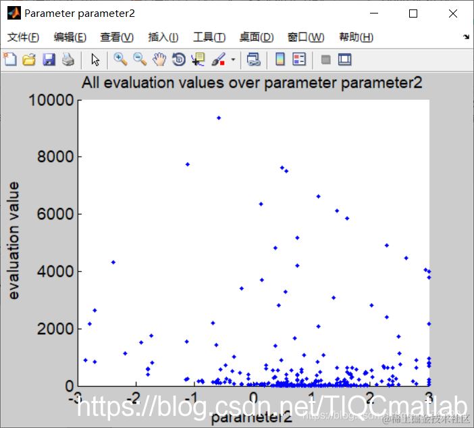Open a file with the folder icon
The image size is (474, 428).
click(x=29, y=59)
